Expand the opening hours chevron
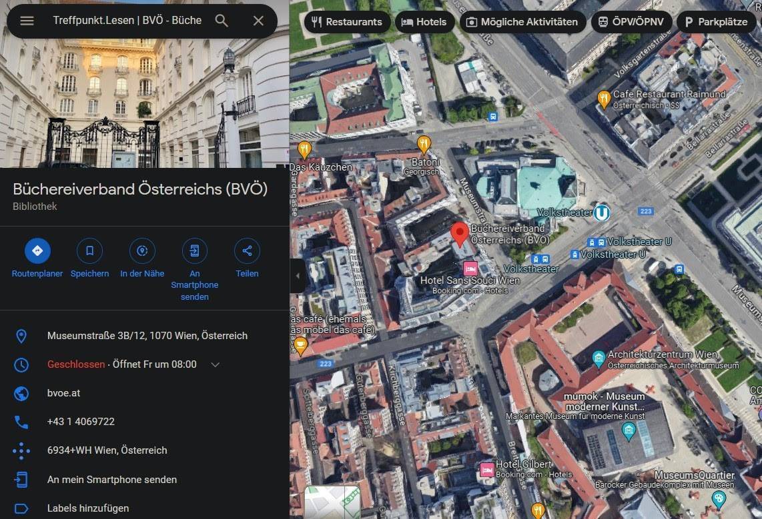 point(216,364)
